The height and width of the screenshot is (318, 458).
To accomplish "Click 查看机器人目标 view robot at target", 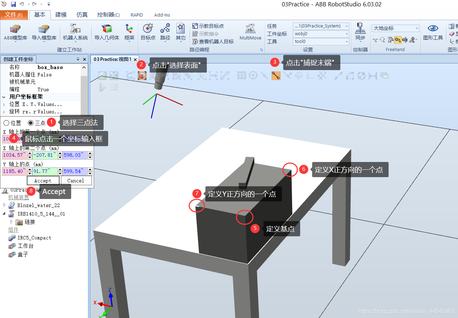I will tap(213, 42).
